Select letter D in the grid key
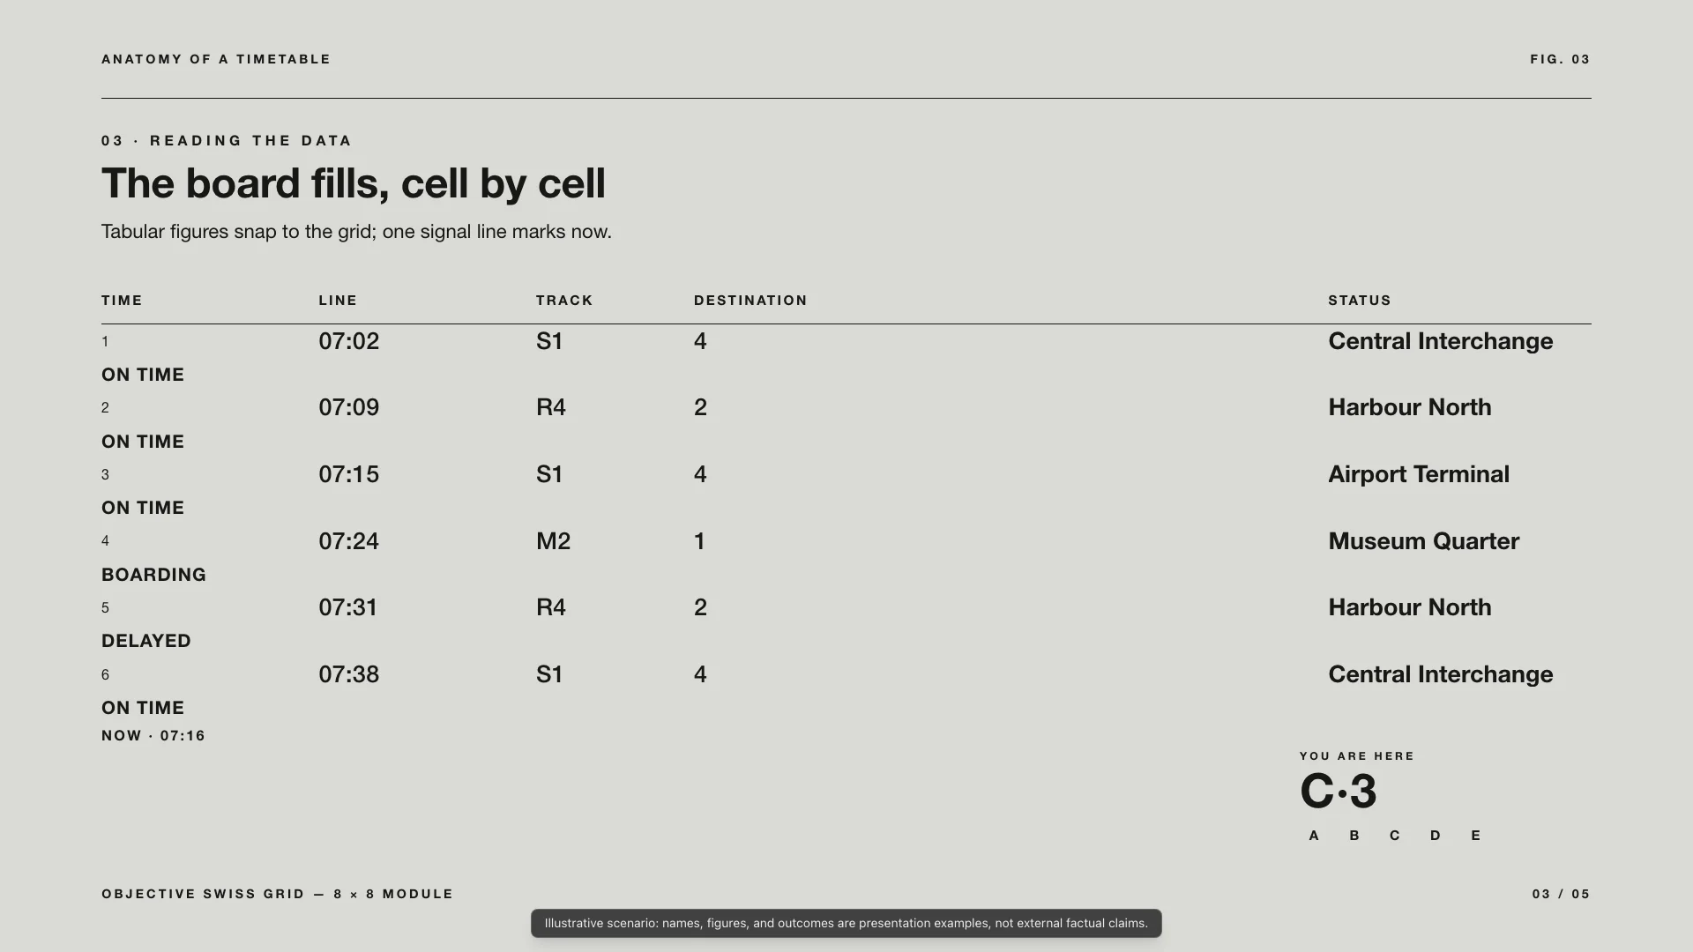The image size is (1693, 952). tap(1436, 836)
